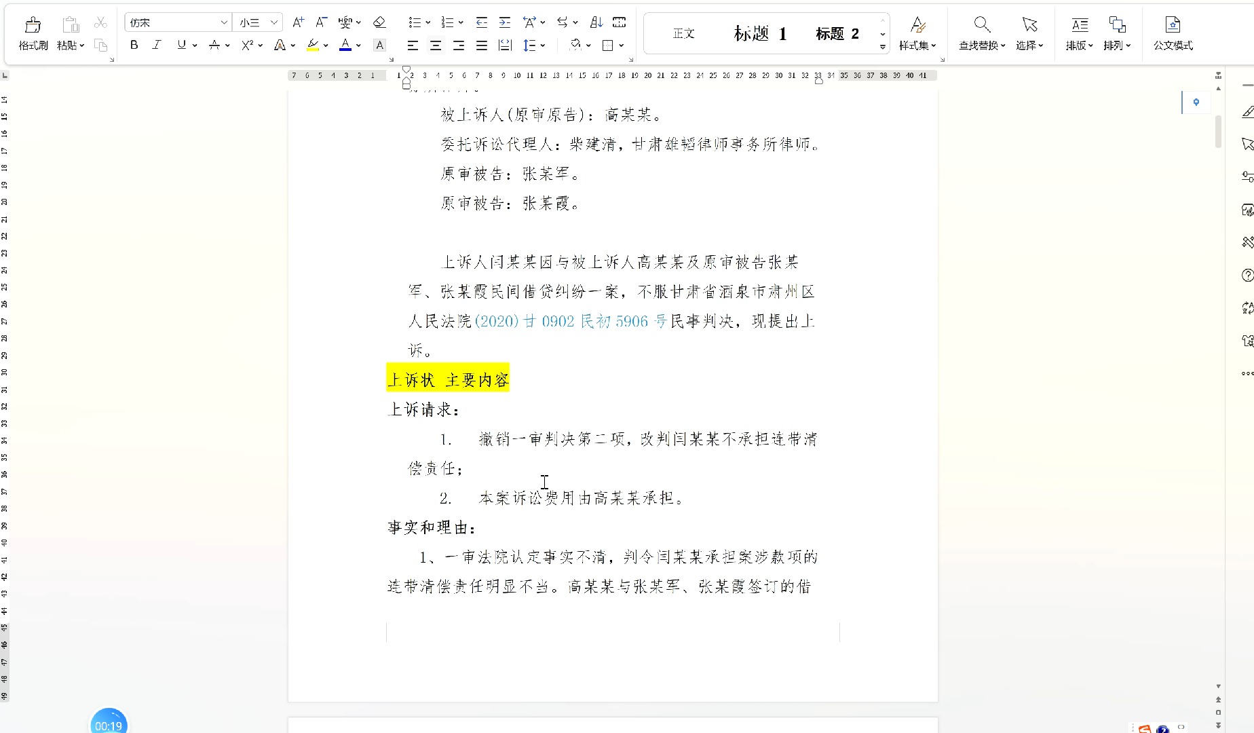Click the case number link (2020)甘0902民初5906号
Image resolution: width=1254 pixels, height=733 pixels.
click(x=571, y=321)
